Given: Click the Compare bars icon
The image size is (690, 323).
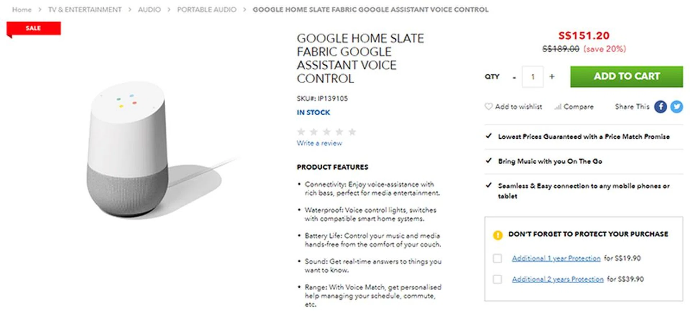Looking at the screenshot, I should 558,107.
